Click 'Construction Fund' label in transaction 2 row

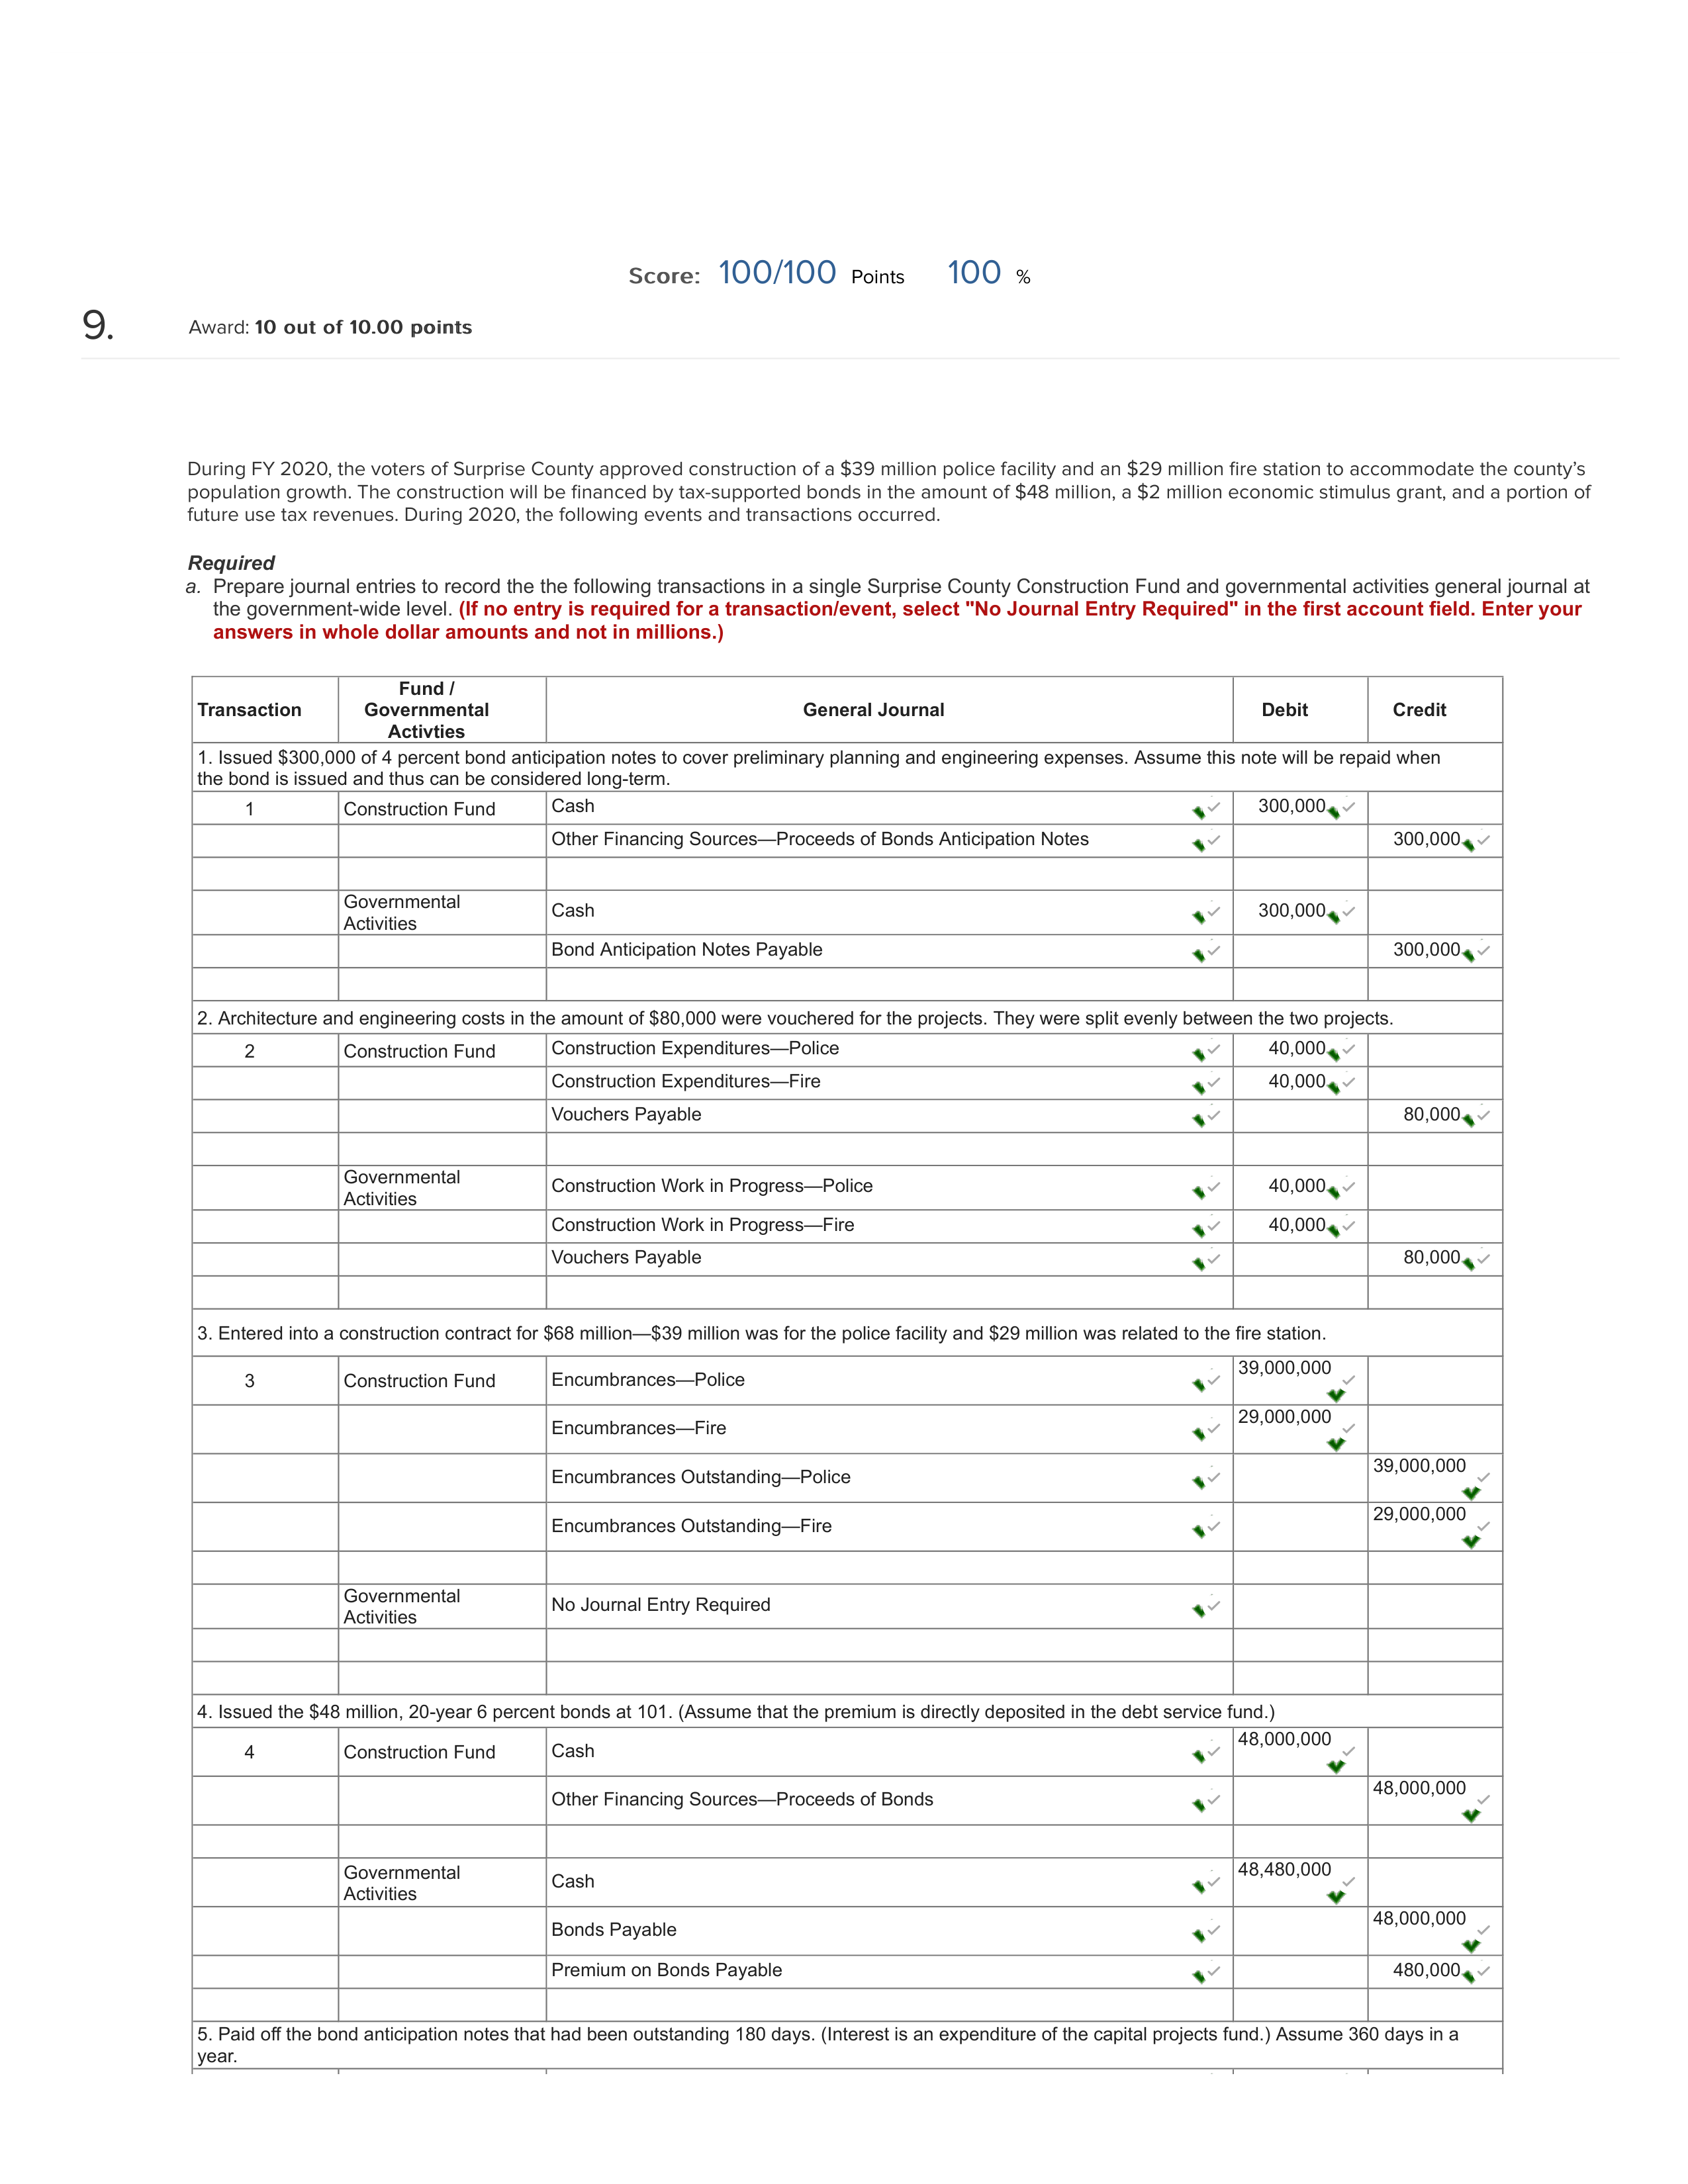coord(419,1052)
